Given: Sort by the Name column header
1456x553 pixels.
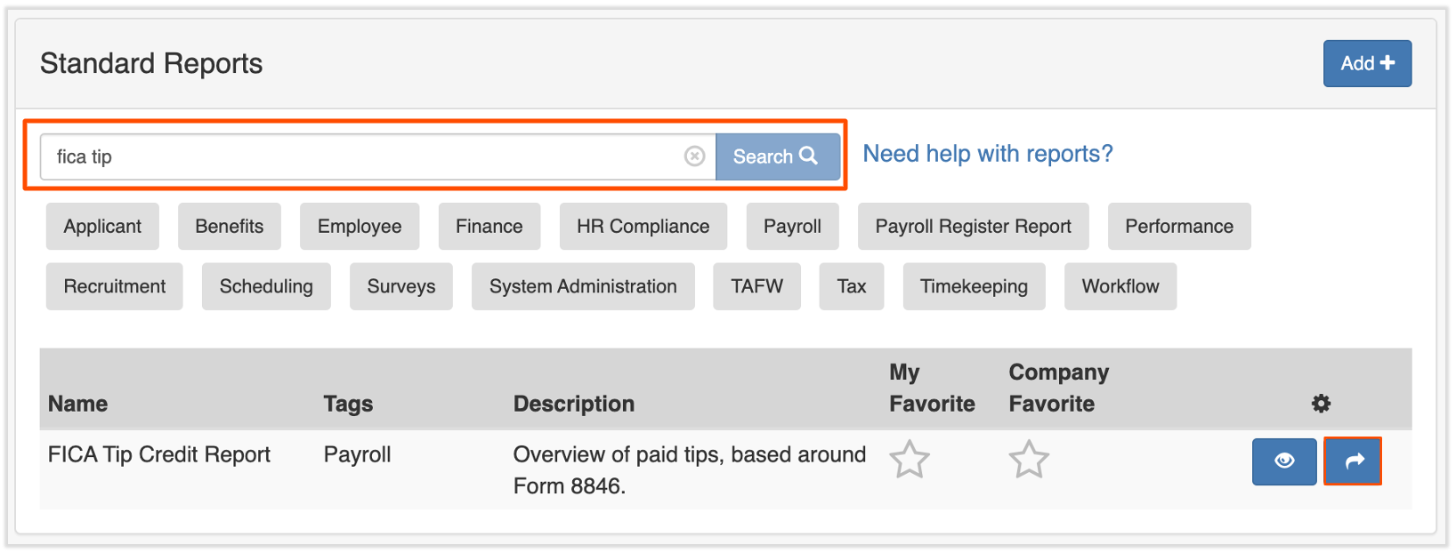Looking at the screenshot, I should tap(78, 404).
